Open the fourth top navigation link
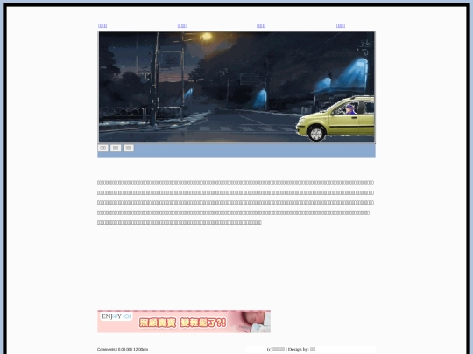The height and width of the screenshot is (354, 473). tap(341, 26)
